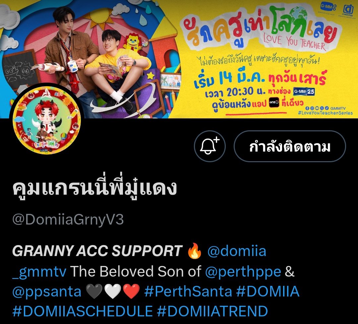Click the display name คูมแกรนนี่พี่มู๋แดง
Viewport: 358px width, 324px height.
point(94,188)
